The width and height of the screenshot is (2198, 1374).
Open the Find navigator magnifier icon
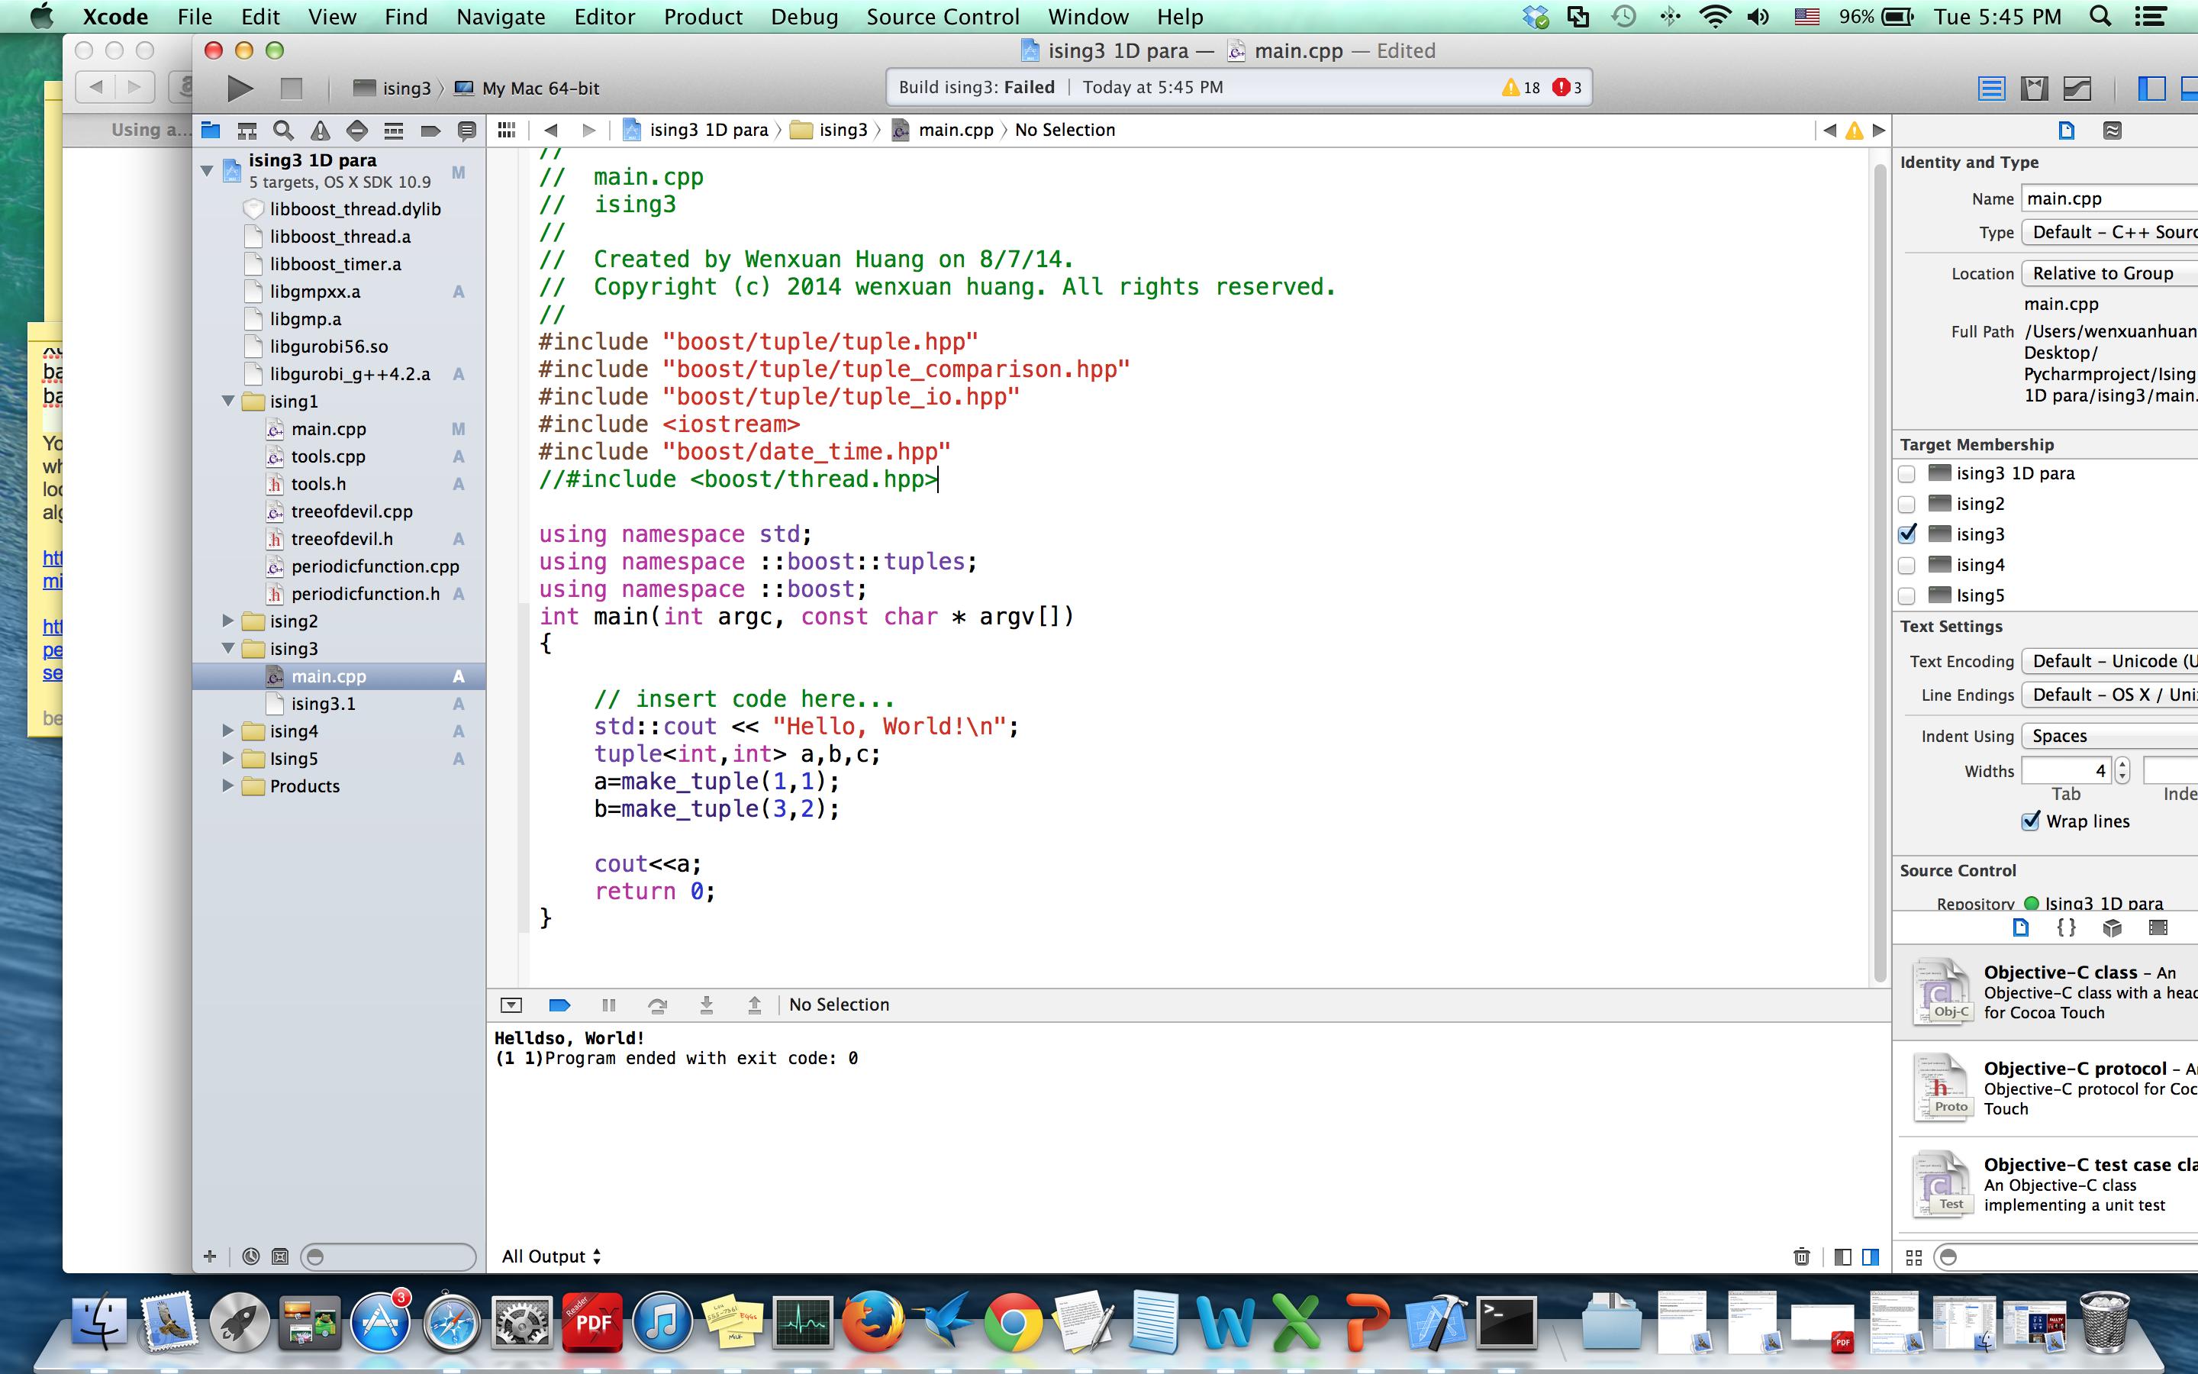tap(283, 130)
